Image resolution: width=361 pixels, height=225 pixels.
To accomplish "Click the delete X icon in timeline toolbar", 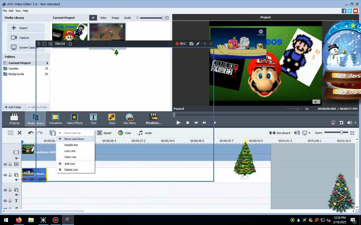I will (20, 133).
